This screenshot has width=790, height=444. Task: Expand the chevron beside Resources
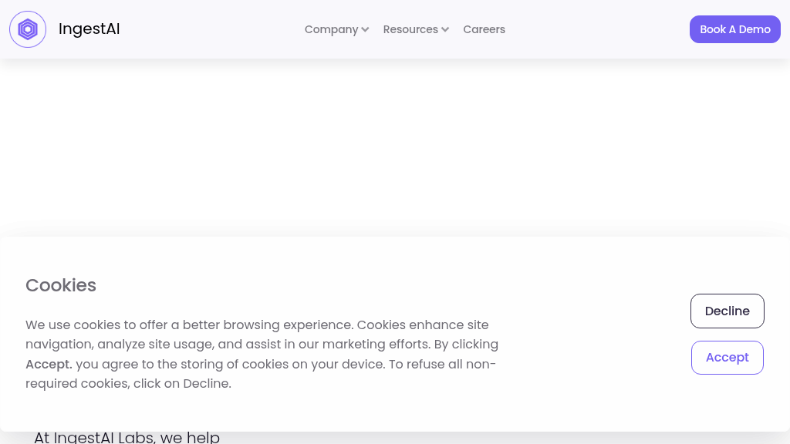(445, 30)
